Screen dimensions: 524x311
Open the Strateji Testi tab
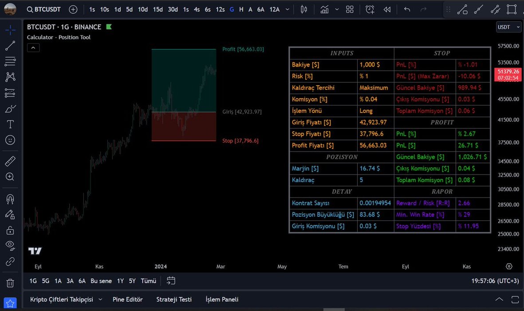click(x=174, y=299)
